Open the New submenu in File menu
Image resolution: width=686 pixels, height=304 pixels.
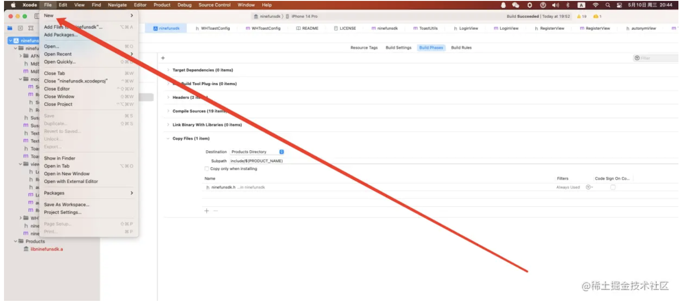point(88,16)
